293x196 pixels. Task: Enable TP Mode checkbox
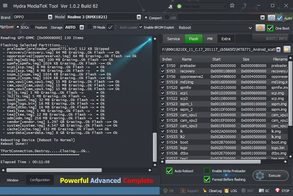tap(90, 27)
